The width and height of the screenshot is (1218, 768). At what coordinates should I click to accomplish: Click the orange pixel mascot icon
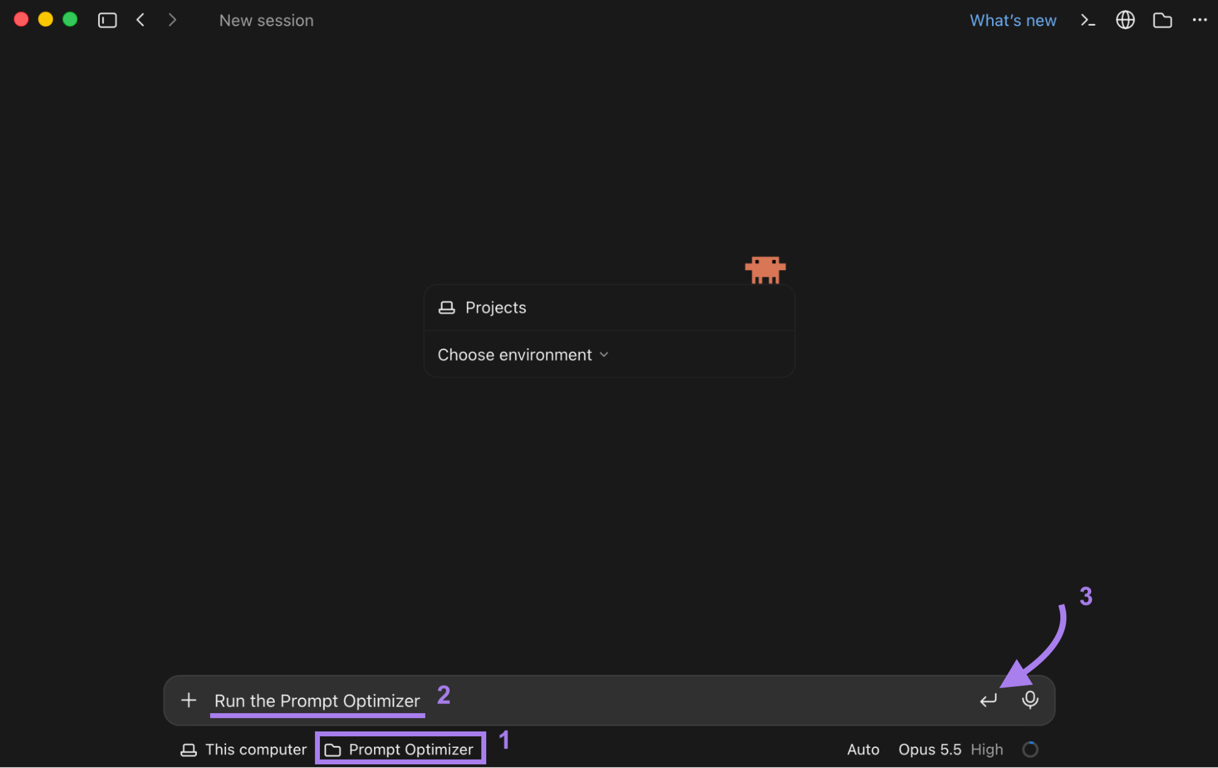pyautogui.click(x=765, y=270)
